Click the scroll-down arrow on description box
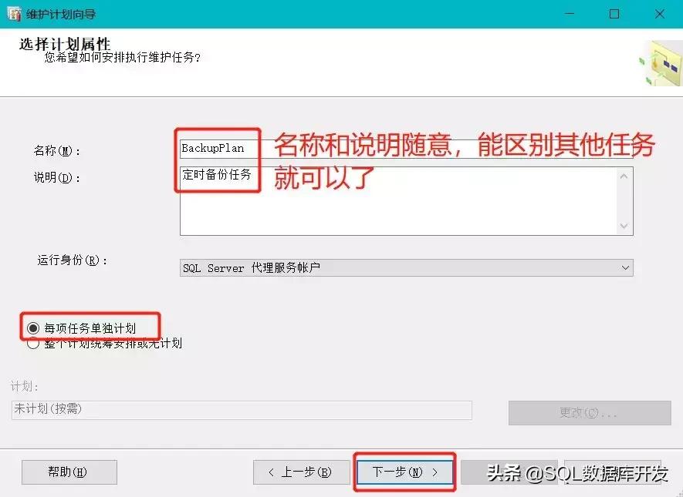The width and height of the screenshot is (683, 497). pos(623,226)
